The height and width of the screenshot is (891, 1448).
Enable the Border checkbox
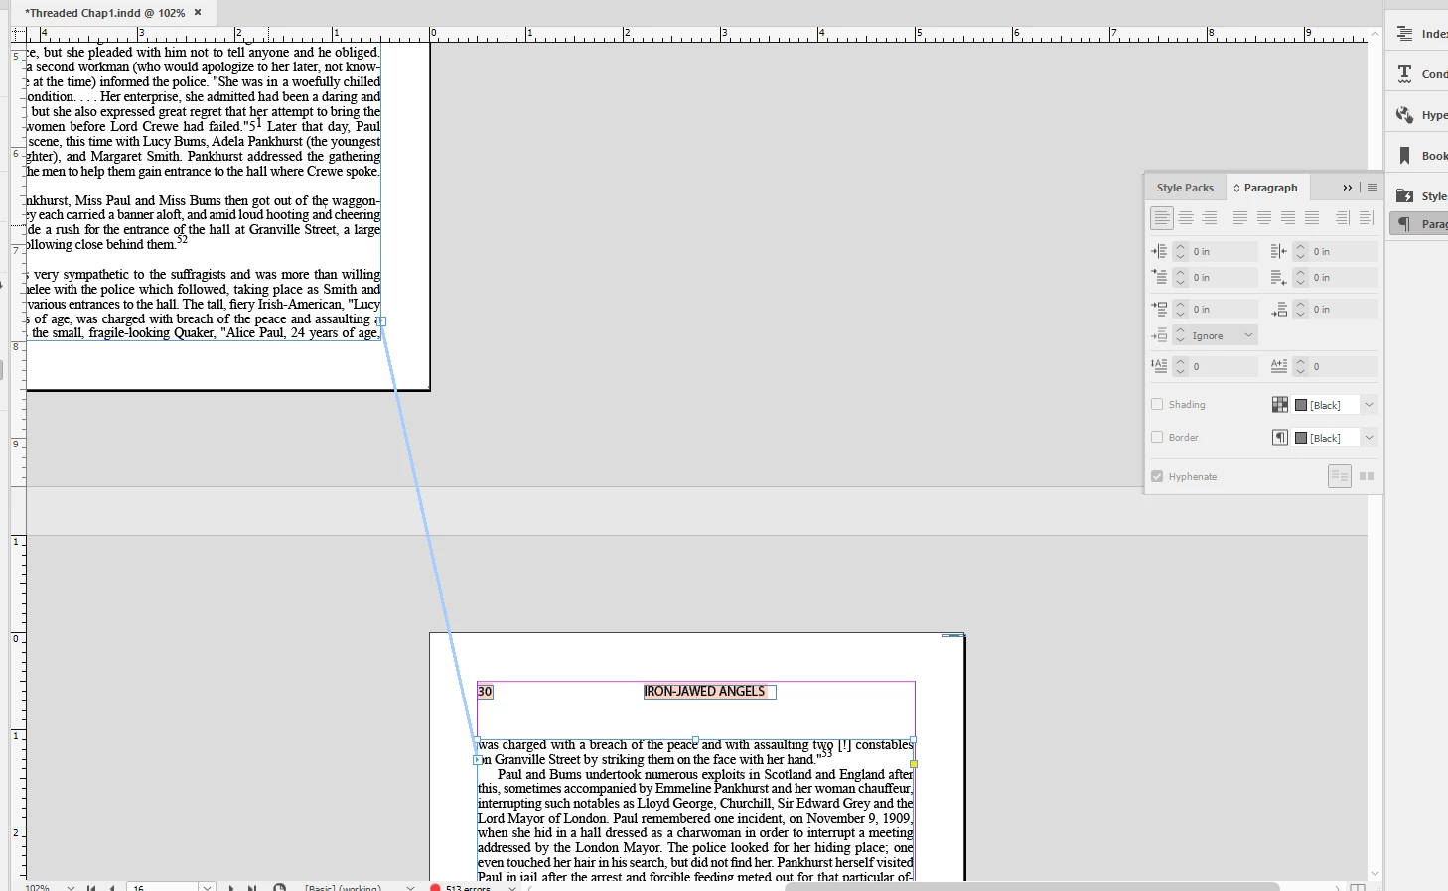click(x=1157, y=438)
